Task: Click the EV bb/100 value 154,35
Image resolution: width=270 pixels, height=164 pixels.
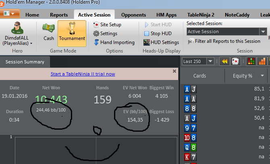Action: pyautogui.click(x=135, y=120)
